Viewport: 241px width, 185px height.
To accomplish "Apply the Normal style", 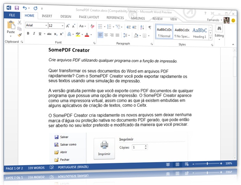I will 164,32.
